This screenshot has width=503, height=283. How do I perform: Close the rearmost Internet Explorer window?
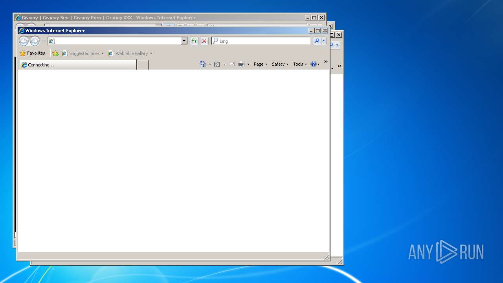(339, 35)
